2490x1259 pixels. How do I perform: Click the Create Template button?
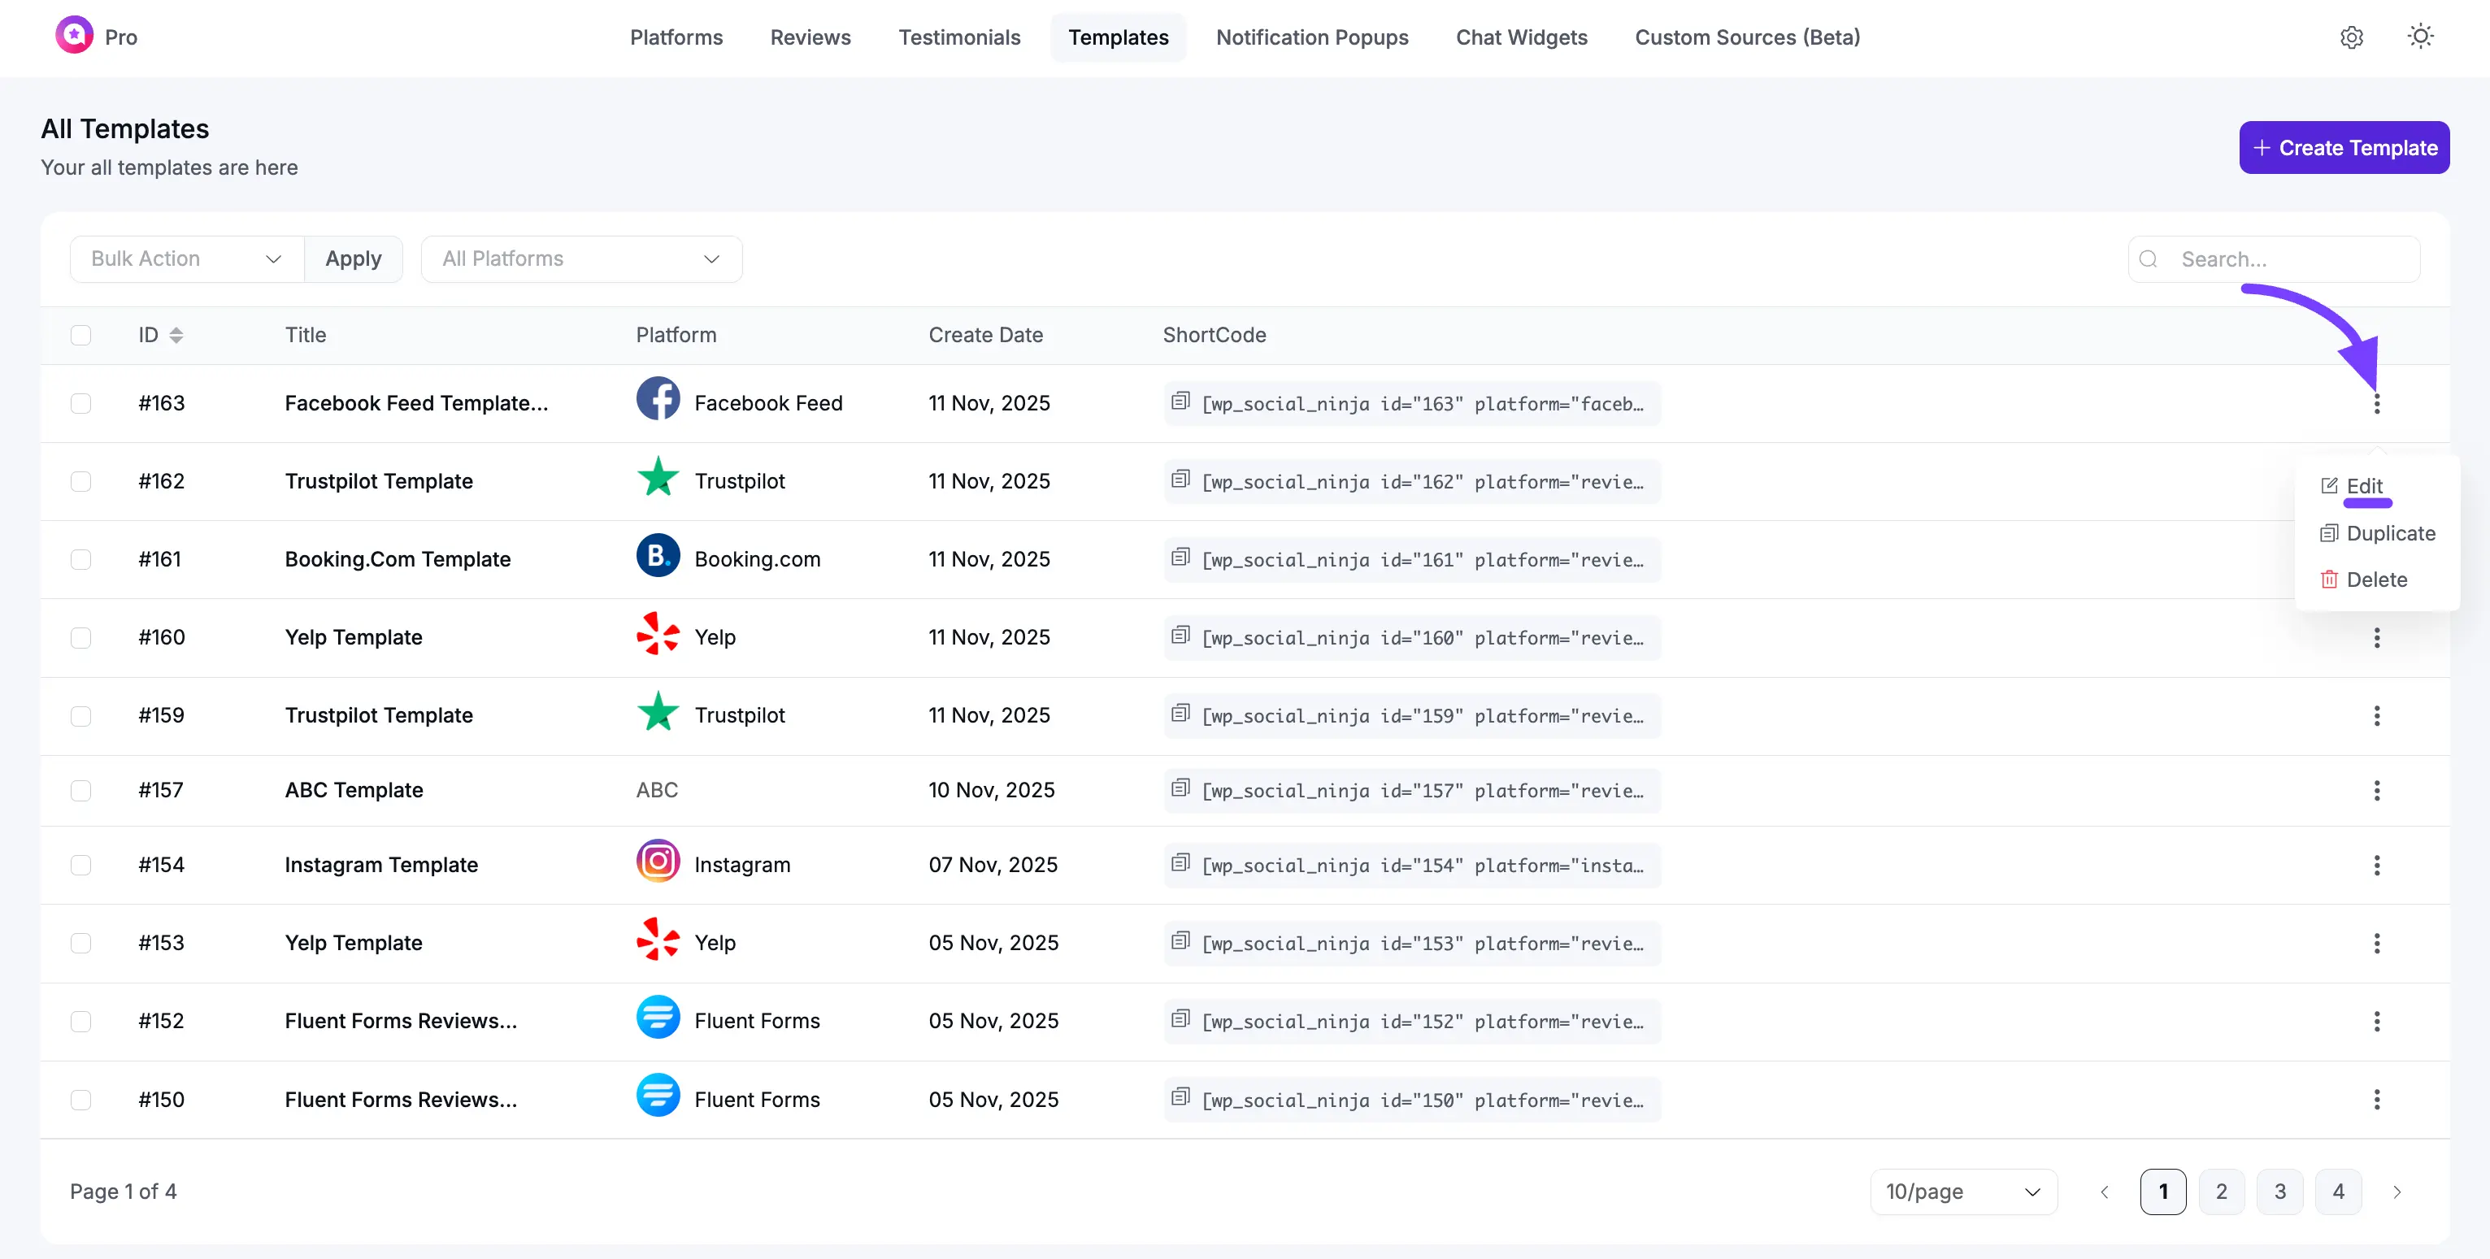coord(2343,148)
